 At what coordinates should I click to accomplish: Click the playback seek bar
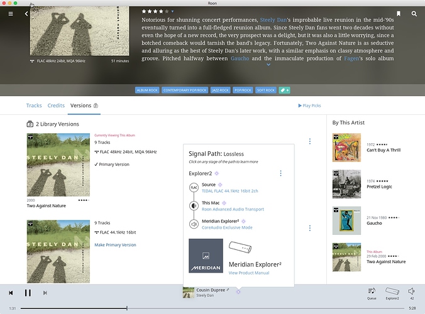213,308
